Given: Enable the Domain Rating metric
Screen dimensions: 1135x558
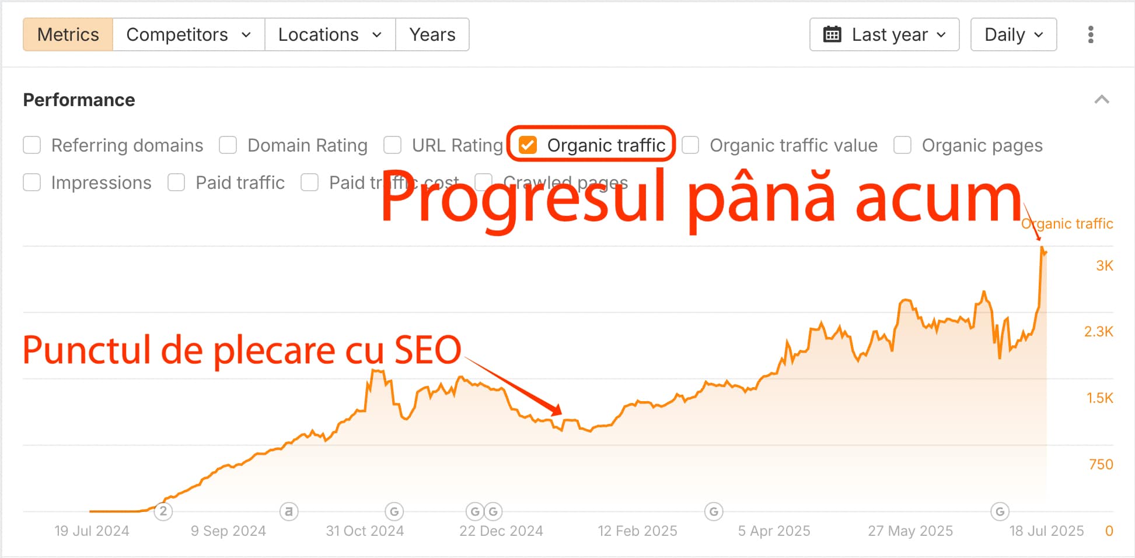Looking at the screenshot, I should click(x=228, y=145).
